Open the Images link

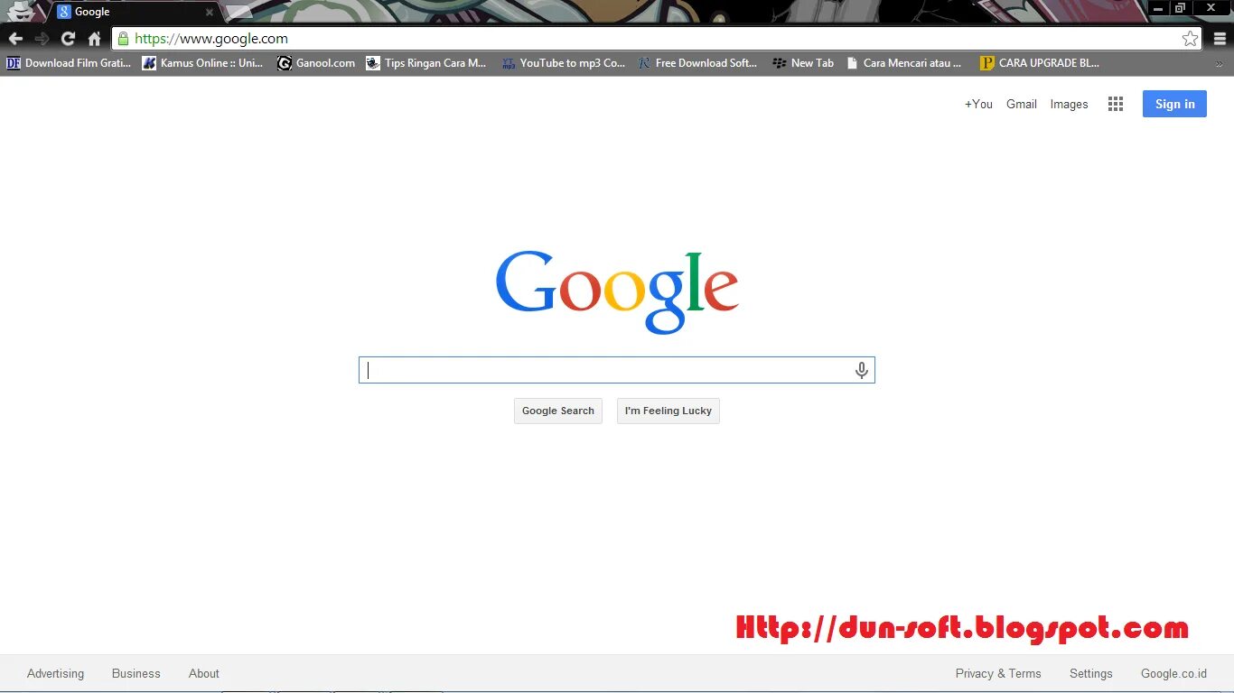coord(1069,104)
